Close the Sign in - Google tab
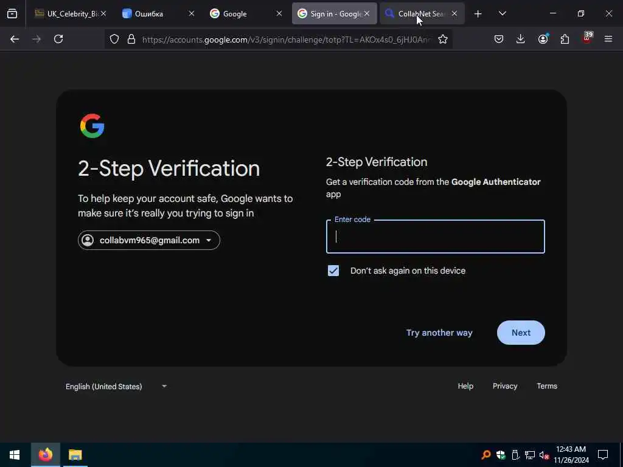Viewport: 623px width, 467px height. [x=367, y=13]
